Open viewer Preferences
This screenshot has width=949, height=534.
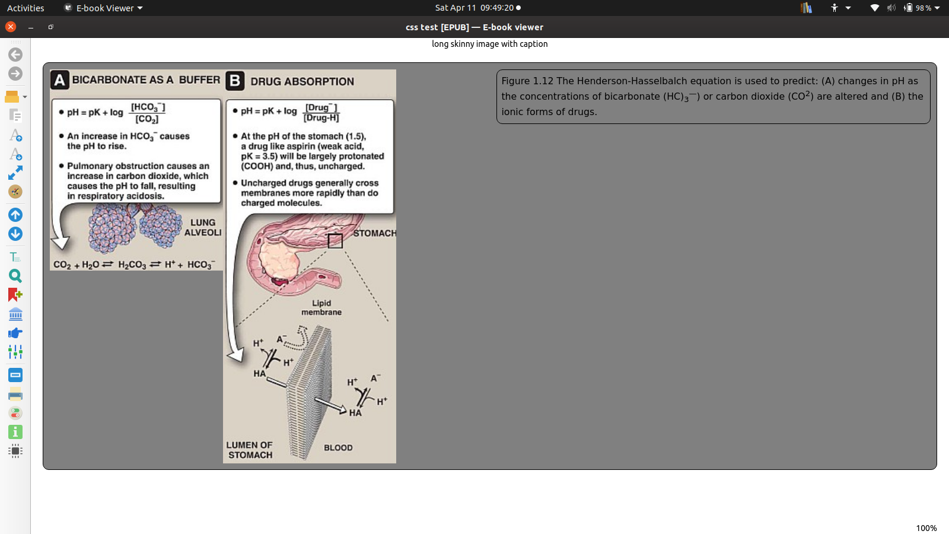[15, 413]
